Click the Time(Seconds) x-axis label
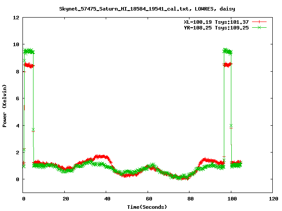The width and height of the screenshot is (282, 211). click(147, 207)
